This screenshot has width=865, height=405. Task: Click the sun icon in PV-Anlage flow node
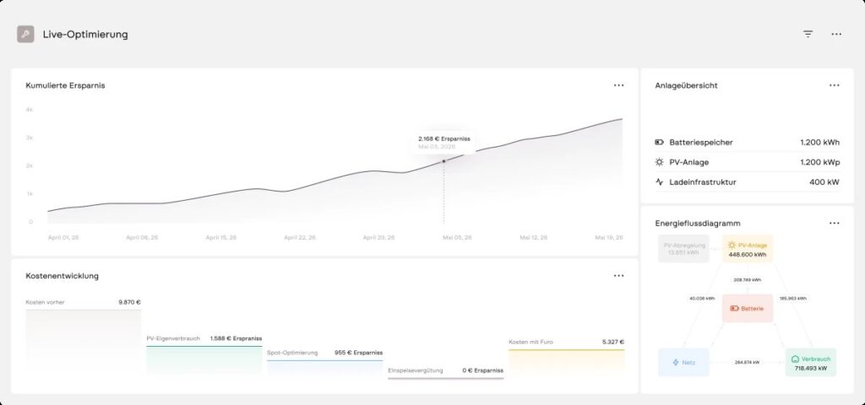pos(732,246)
